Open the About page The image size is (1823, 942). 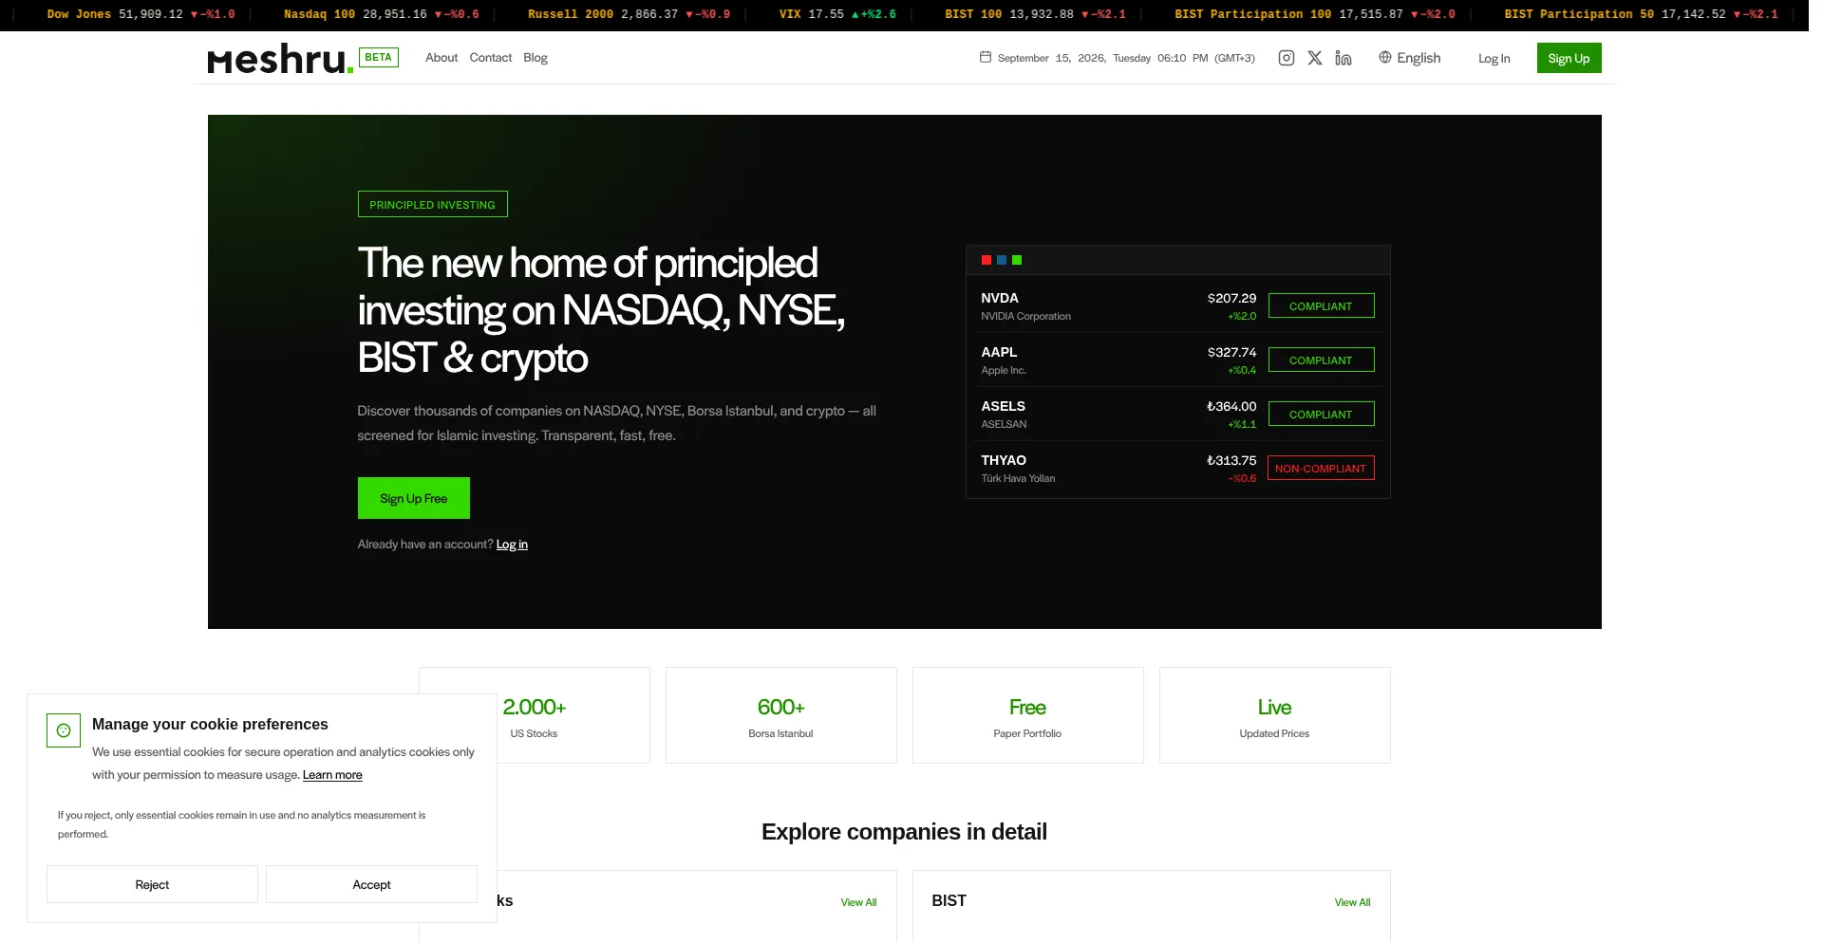point(442,58)
